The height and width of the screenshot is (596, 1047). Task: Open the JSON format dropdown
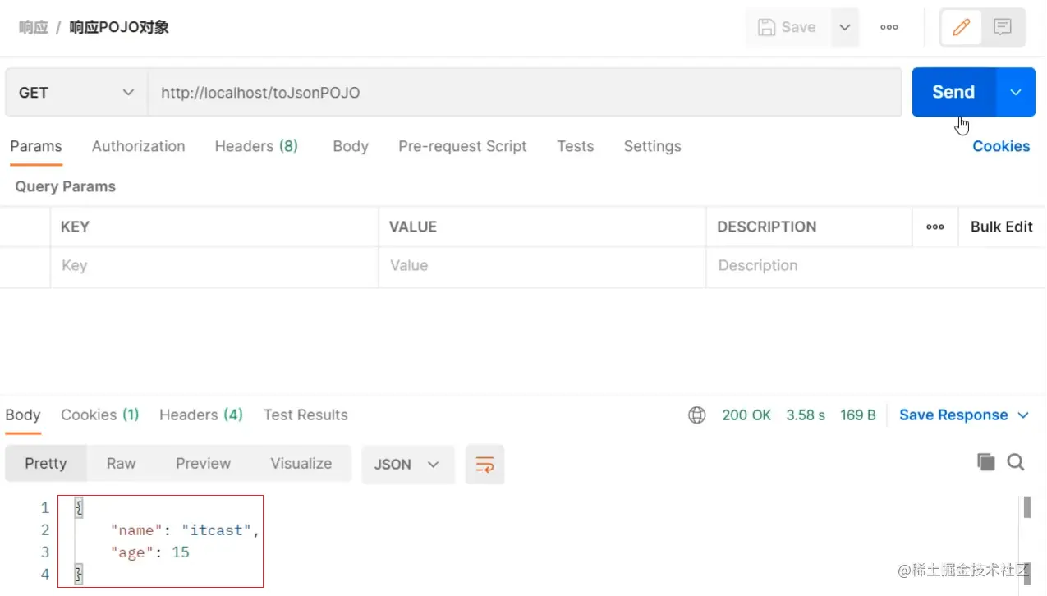click(x=408, y=464)
